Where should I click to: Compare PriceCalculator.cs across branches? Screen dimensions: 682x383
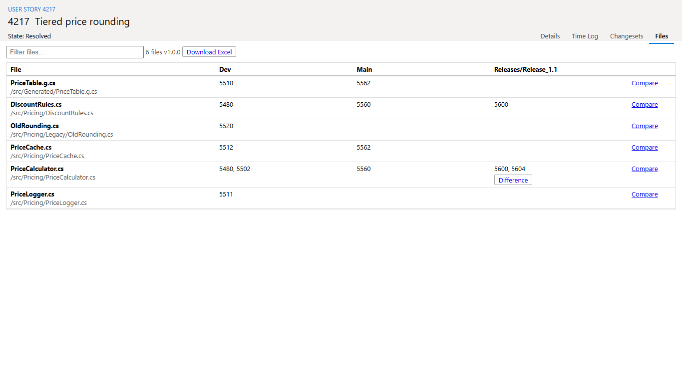pyautogui.click(x=645, y=169)
